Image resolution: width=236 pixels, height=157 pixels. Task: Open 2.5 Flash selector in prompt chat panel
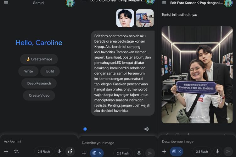tap(123, 154)
